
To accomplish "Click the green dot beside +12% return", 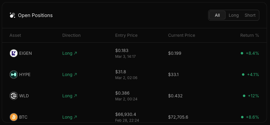I will click(244, 96).
